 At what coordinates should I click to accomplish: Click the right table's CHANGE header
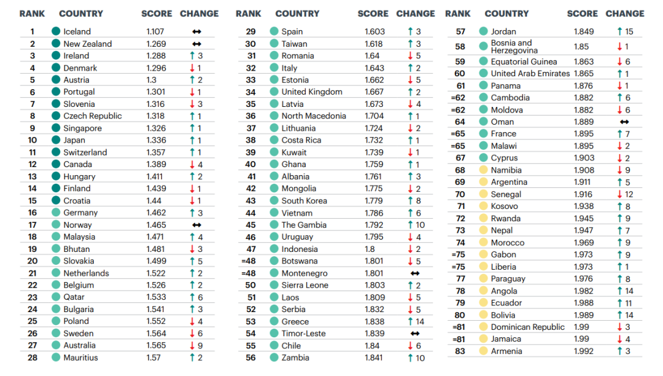pyautogui.click(x=625, y=14)
